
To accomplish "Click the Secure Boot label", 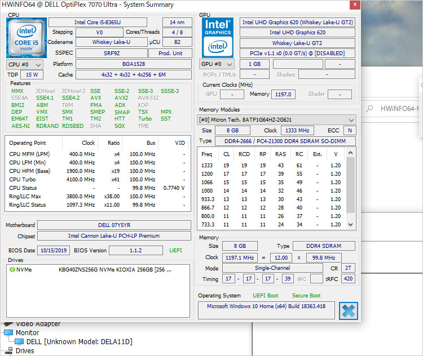I will (306, 296).
